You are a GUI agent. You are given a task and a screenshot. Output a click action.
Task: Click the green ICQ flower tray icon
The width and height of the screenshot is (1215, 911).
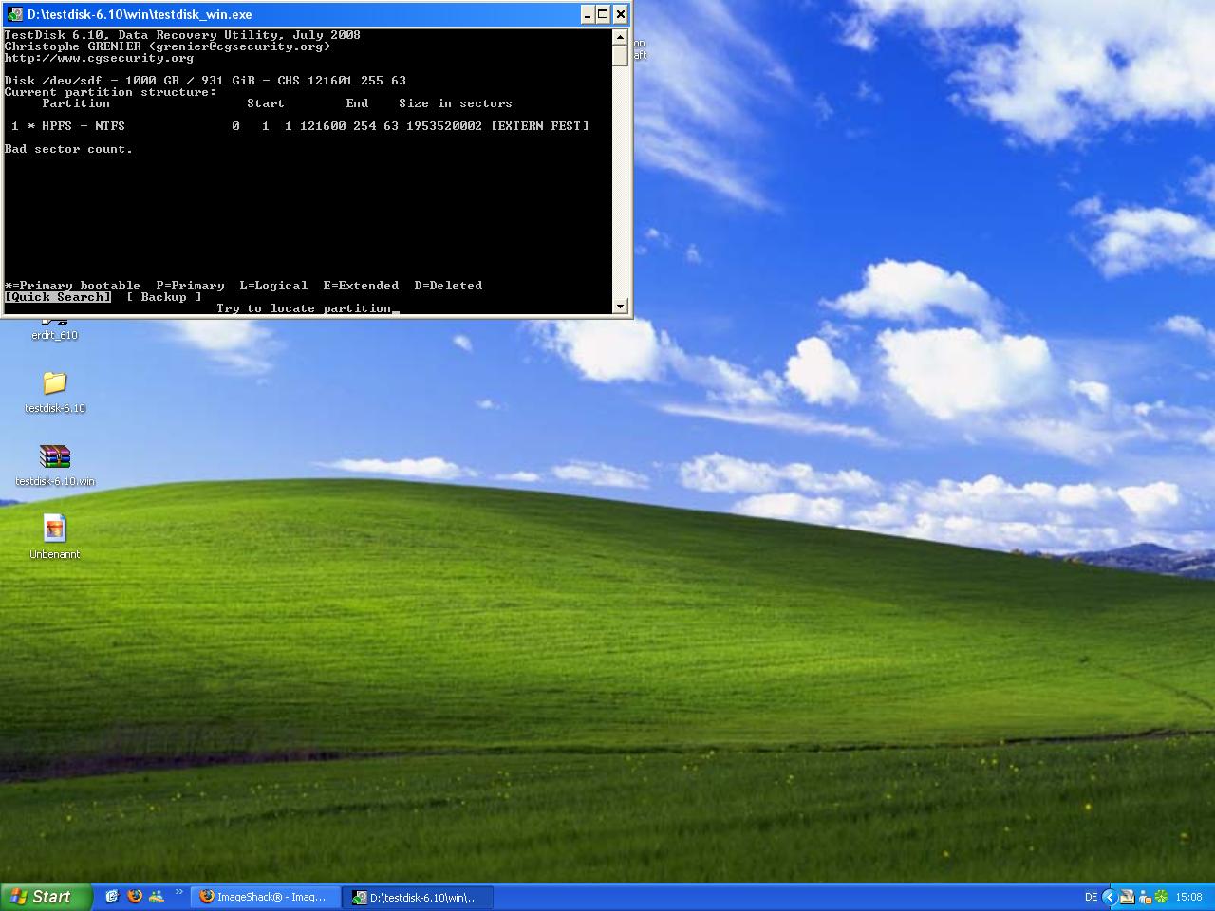1161,897
